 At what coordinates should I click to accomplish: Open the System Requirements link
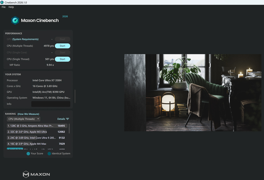(26, 39)
